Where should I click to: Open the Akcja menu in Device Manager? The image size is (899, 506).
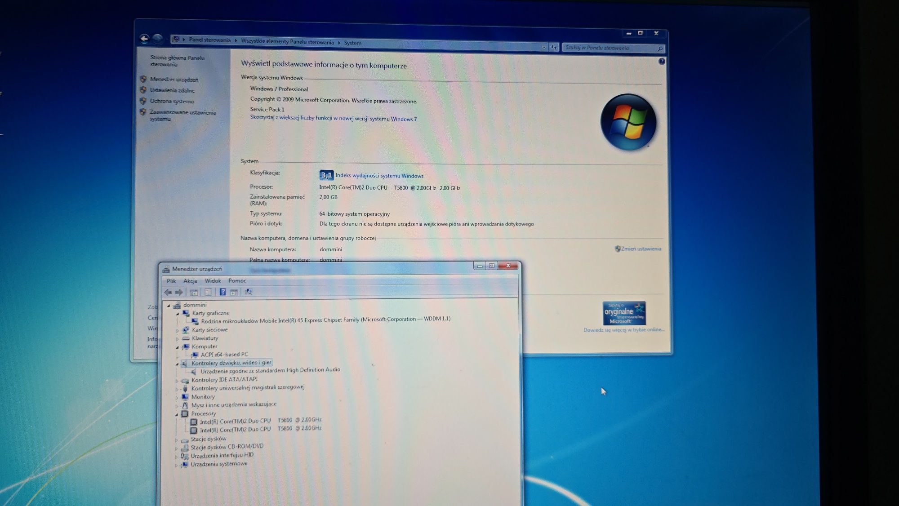coord(190,281)
